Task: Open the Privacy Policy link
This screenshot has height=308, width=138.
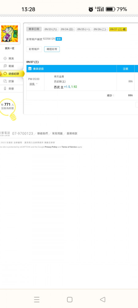Action: click(x=51, y=147)
